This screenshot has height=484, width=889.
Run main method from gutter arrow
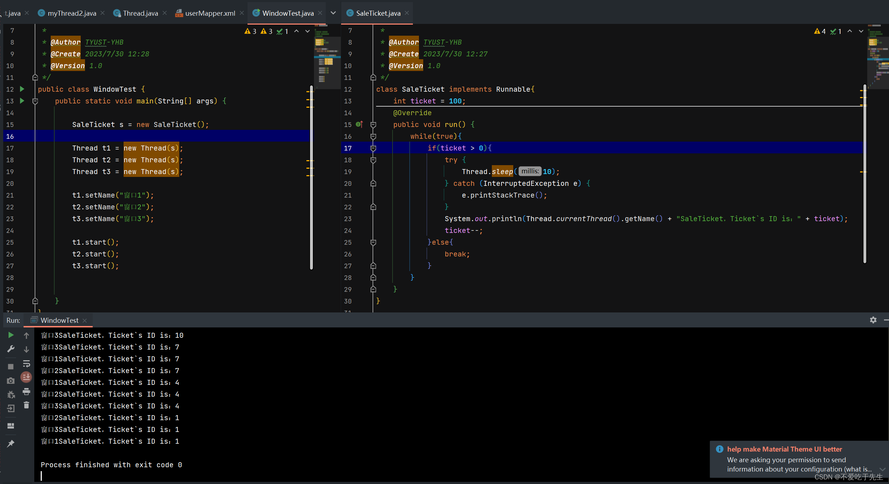tap(22, 101)
